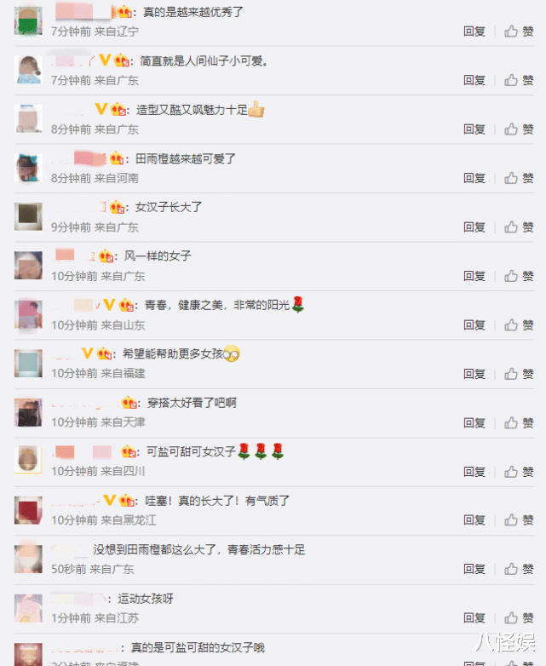Reply to the comment 青春，健康之美
The image size is (546, 666).
pos(474,325)
